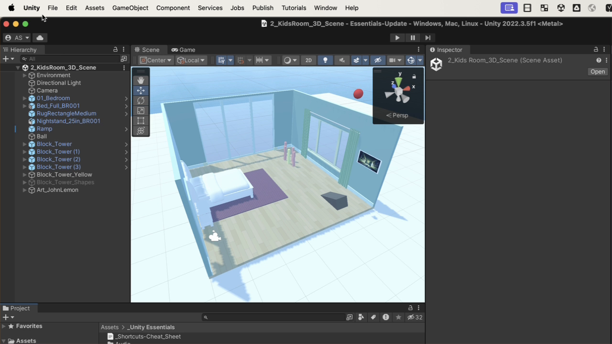612x344 pixels.
Task: Toggle scene view lighting
Action: (x=325, y=60)
